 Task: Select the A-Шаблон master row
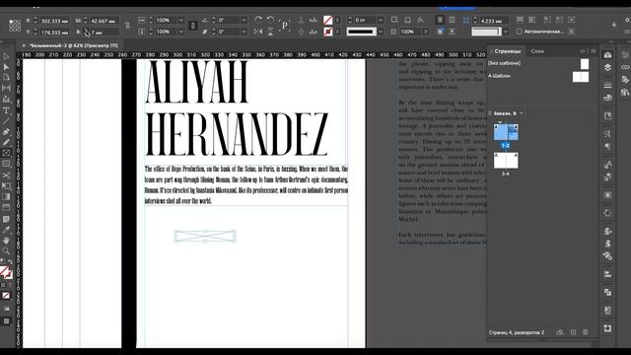(539, 76)
